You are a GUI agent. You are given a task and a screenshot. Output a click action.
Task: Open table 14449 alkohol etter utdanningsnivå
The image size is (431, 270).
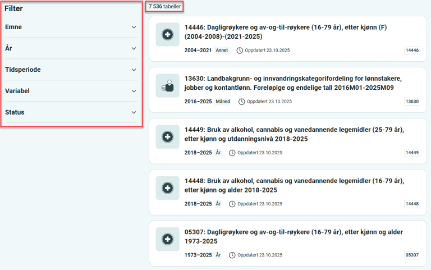coord(294,134)
